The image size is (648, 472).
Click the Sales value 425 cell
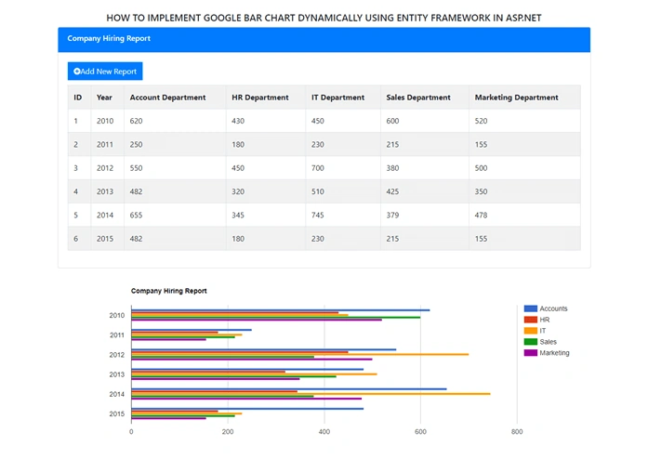[425, 191]
